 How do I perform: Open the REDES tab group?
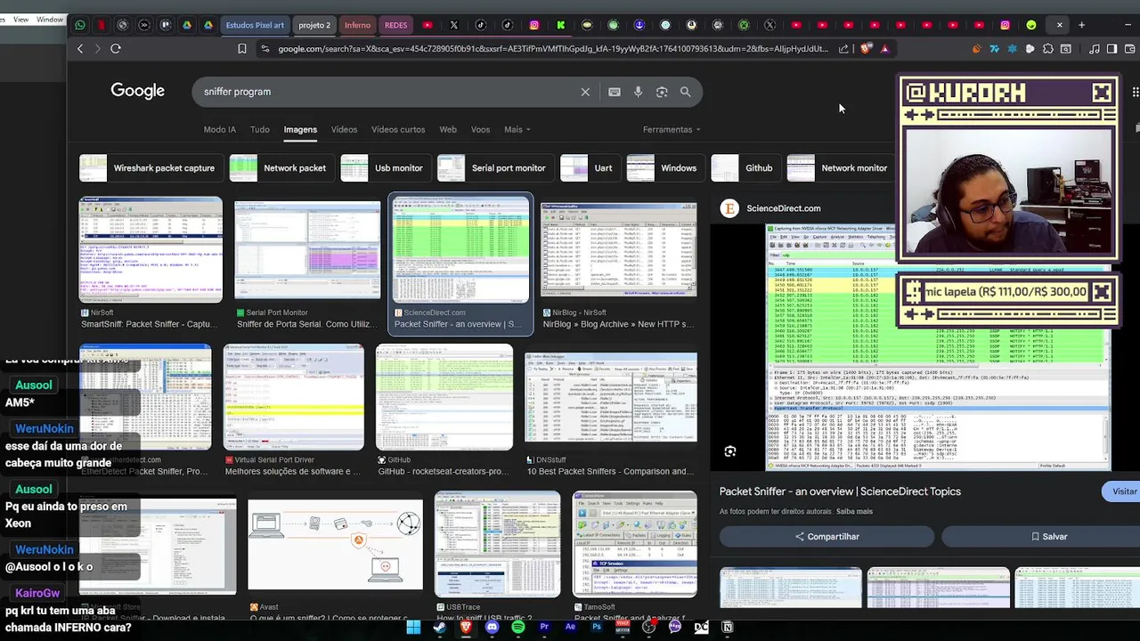396,25
